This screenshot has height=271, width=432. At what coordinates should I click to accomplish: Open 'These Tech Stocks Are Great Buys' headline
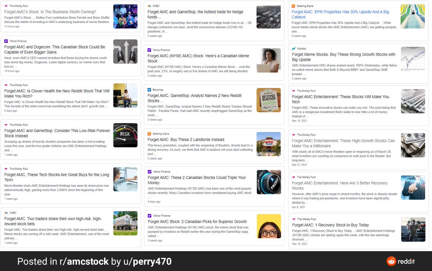tap(57, 177)
